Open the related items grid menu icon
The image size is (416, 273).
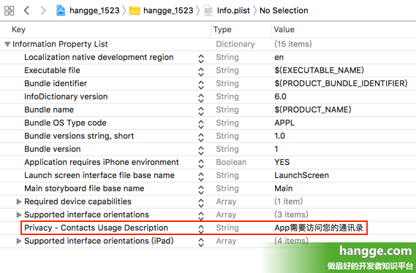click(x=10, y=11)
